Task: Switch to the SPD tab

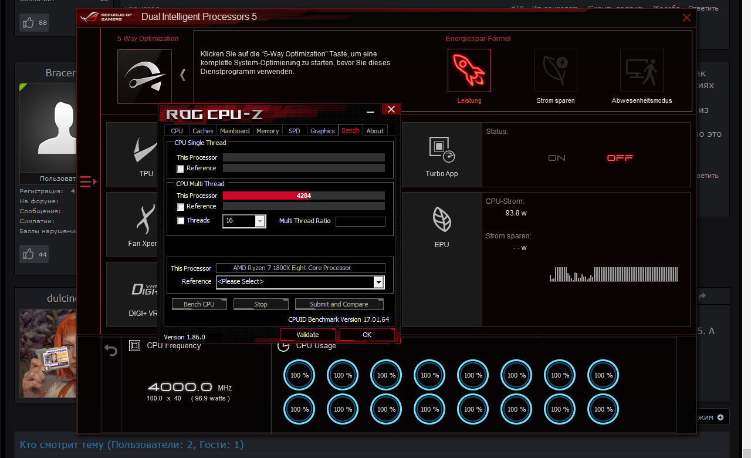Action: click(x=295, y=131)
